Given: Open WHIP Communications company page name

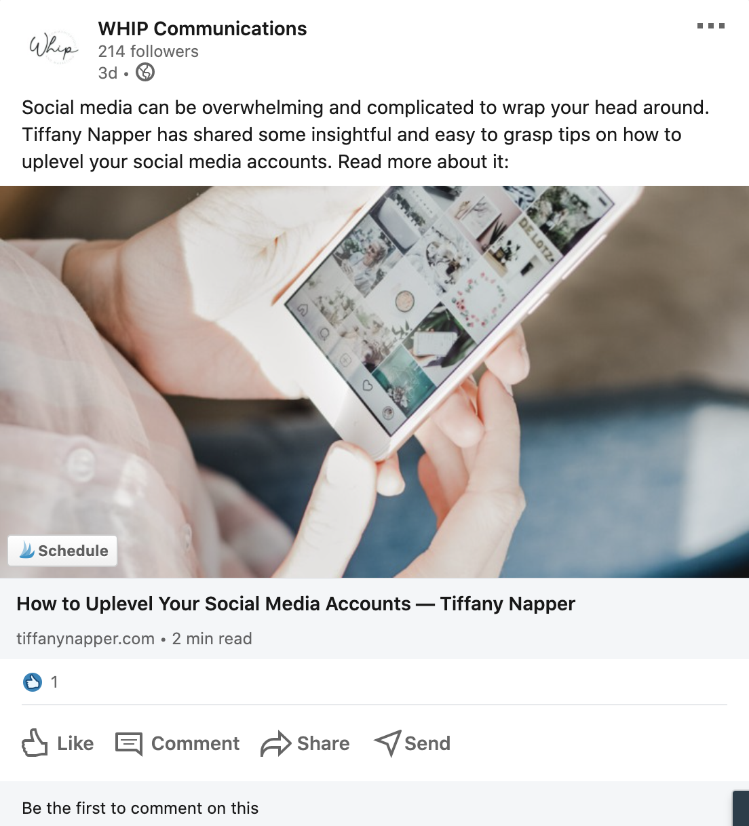Looking at the screenshot, I should coord(202,28).
